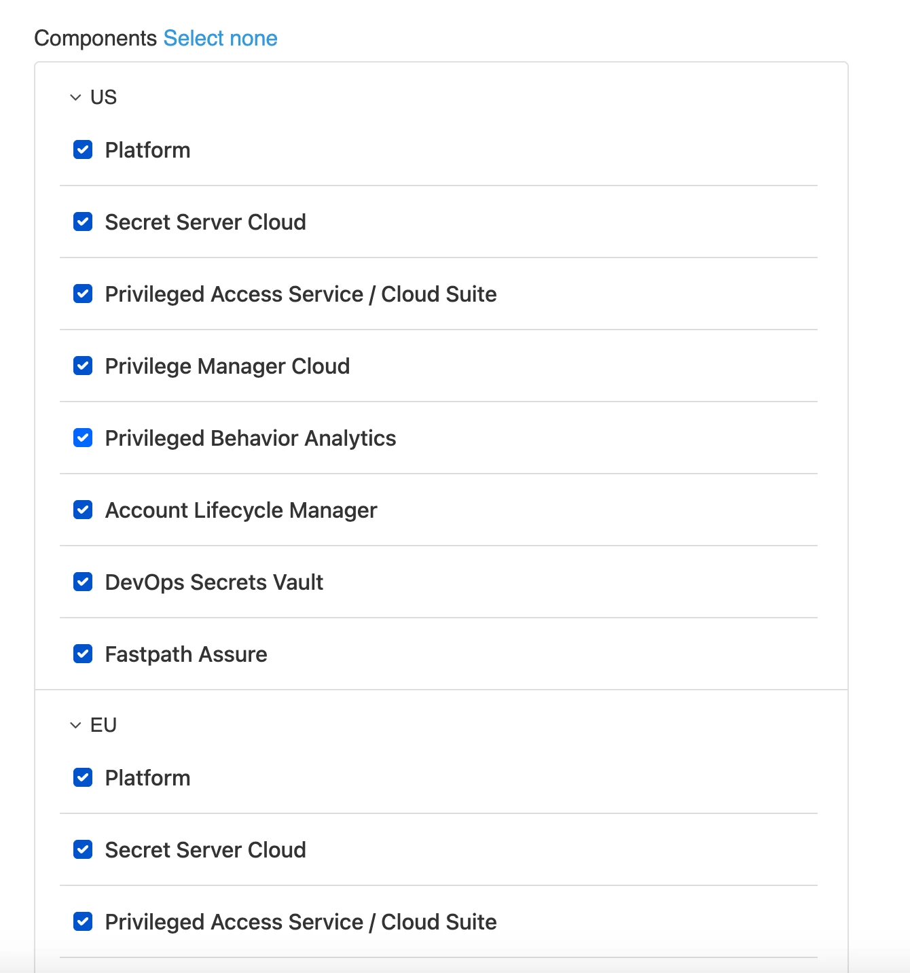
Task: Uncheck US Privilege Manager Cloud checkbox
Action: (x=83, y=366)
